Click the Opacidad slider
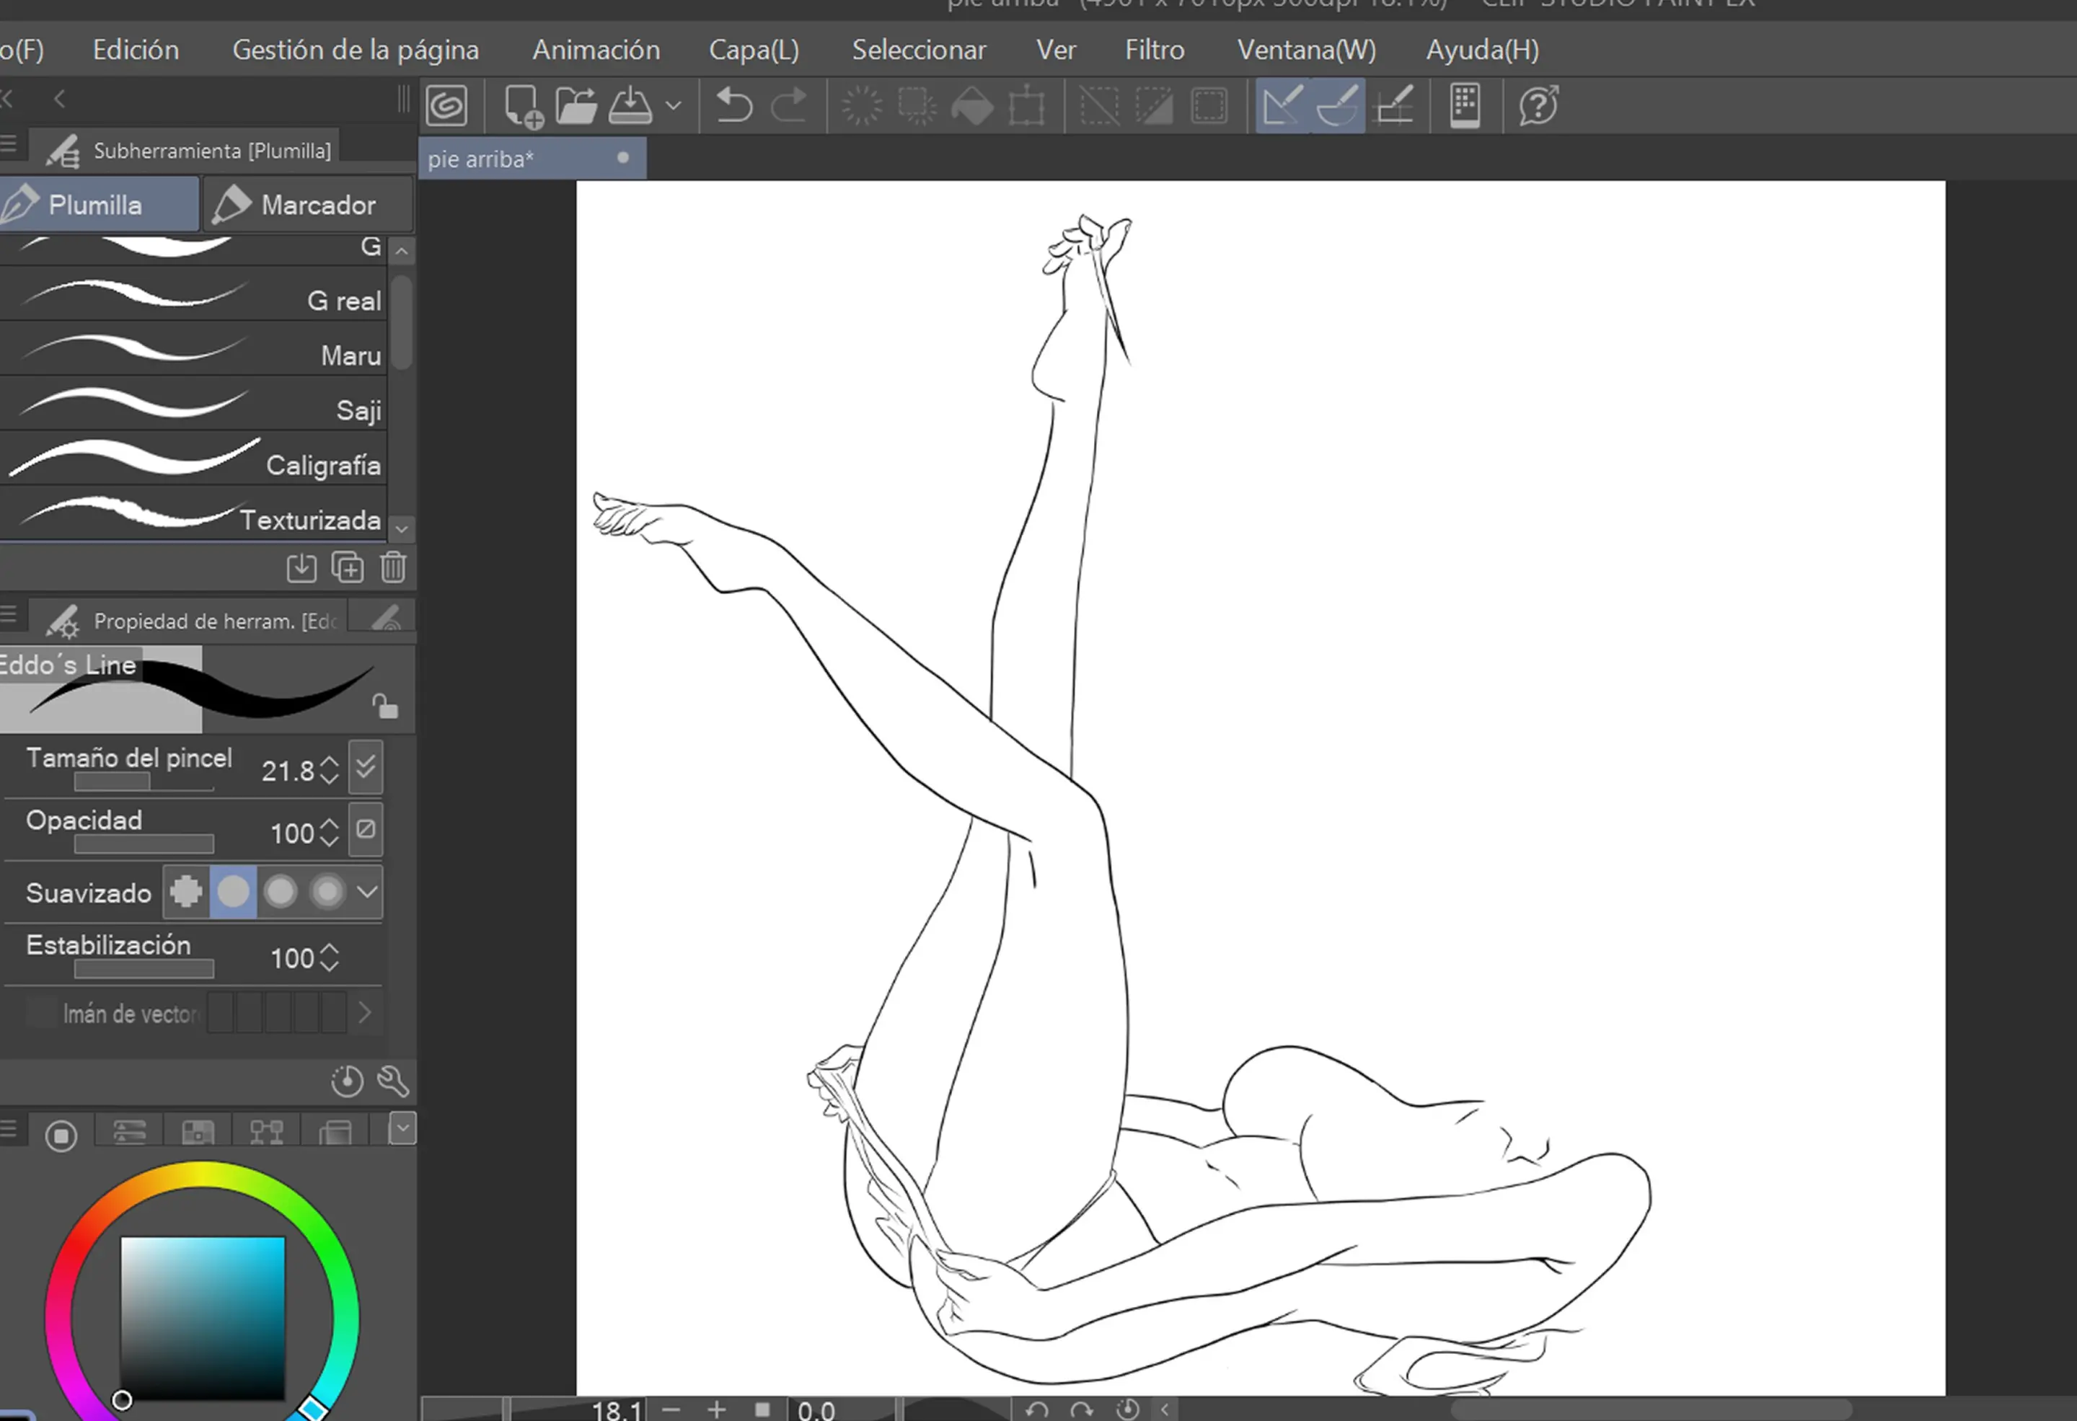Image resolution: width=2077 pixels, height=1421 pixels. (x=144, y=844)
